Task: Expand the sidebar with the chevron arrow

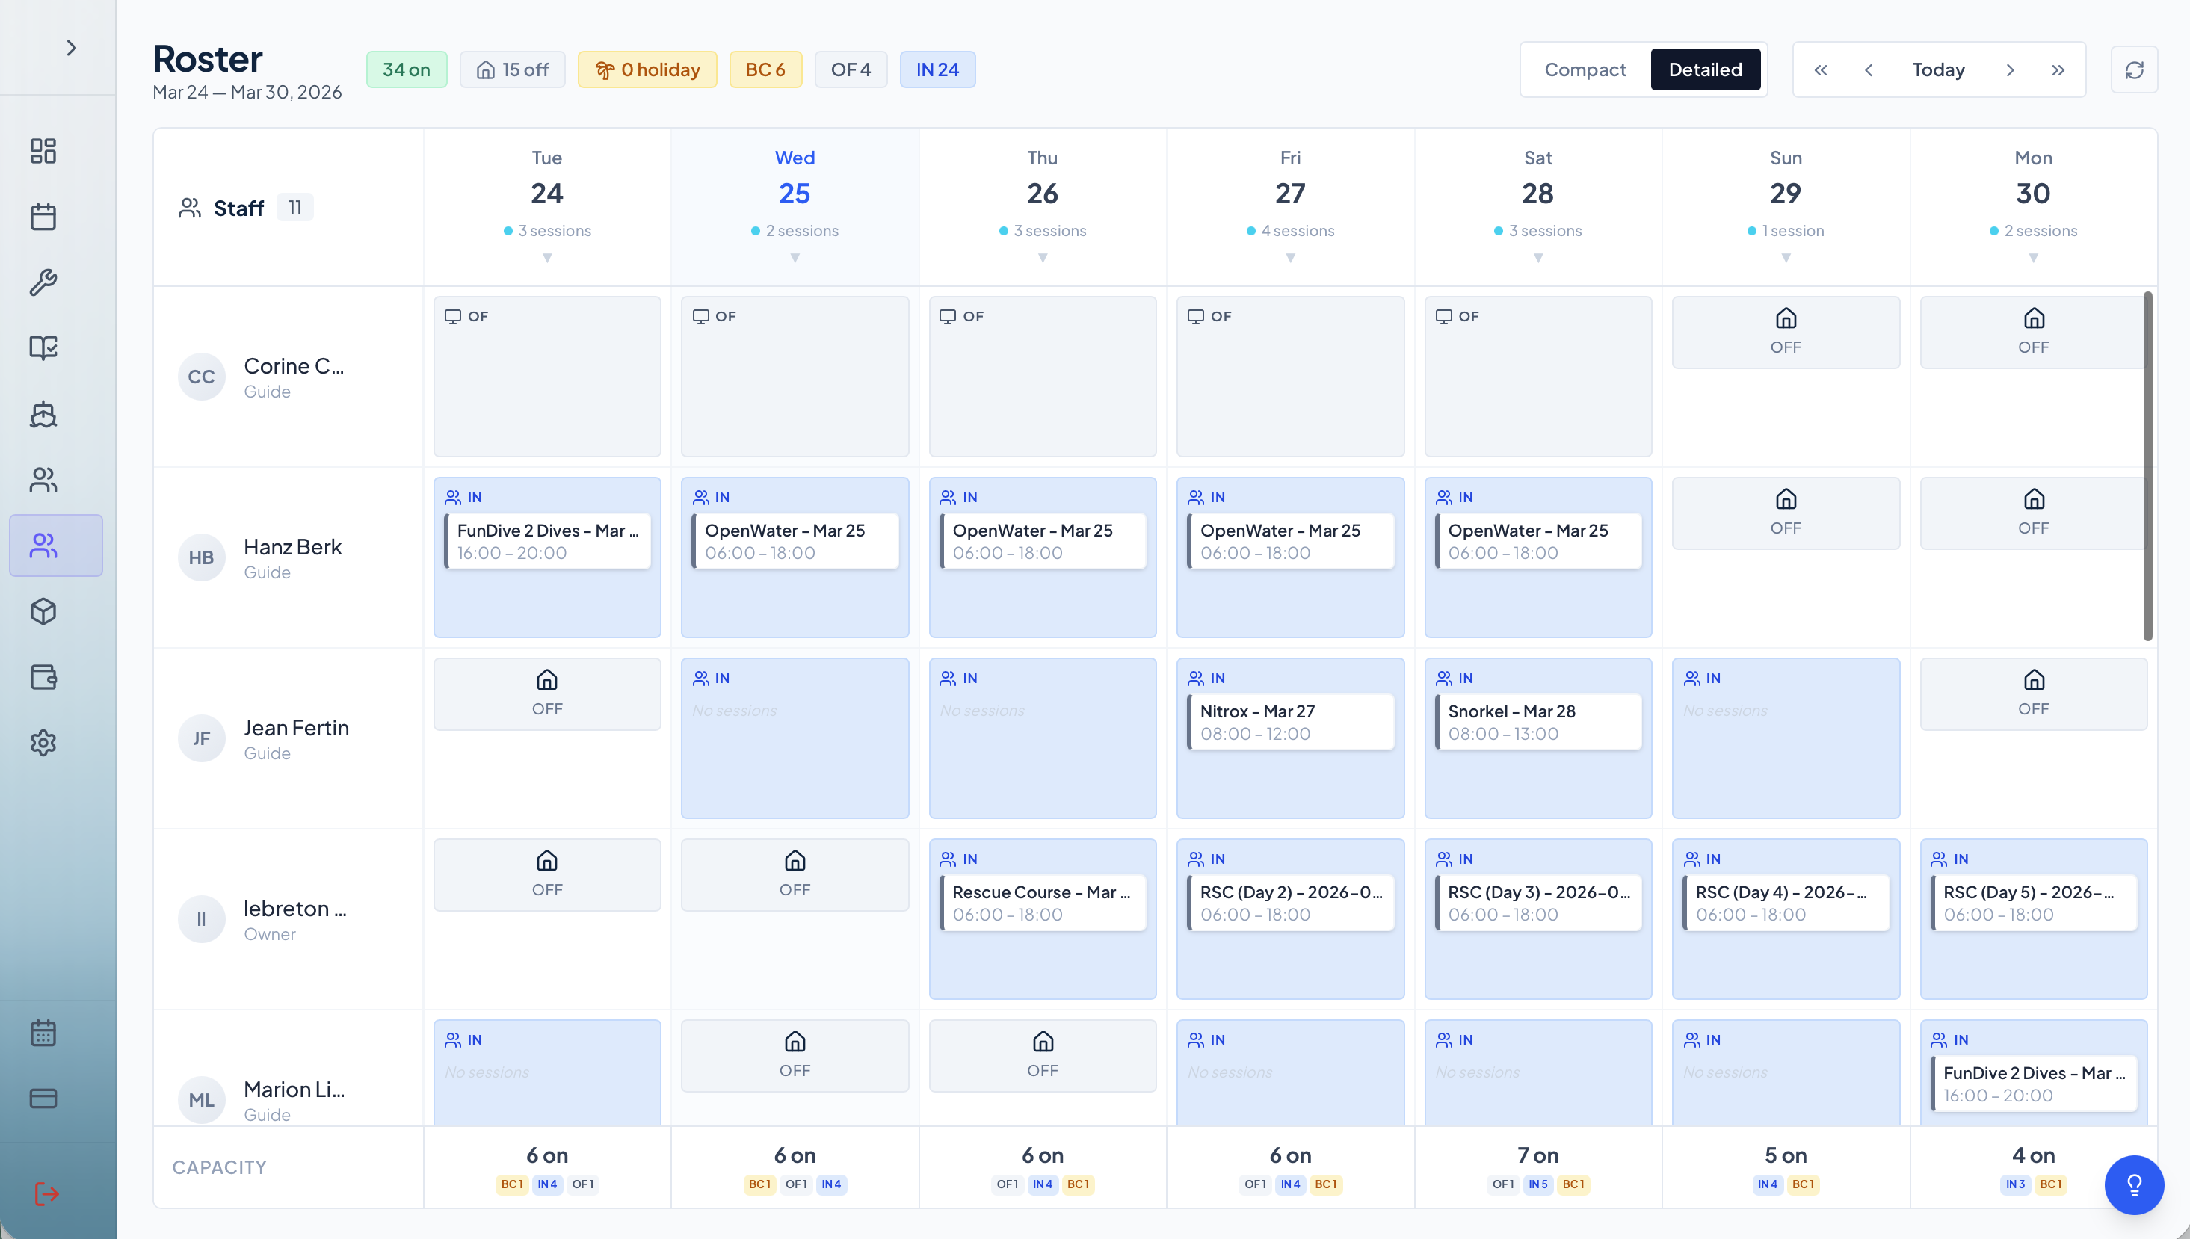Action: click(72, 48)
